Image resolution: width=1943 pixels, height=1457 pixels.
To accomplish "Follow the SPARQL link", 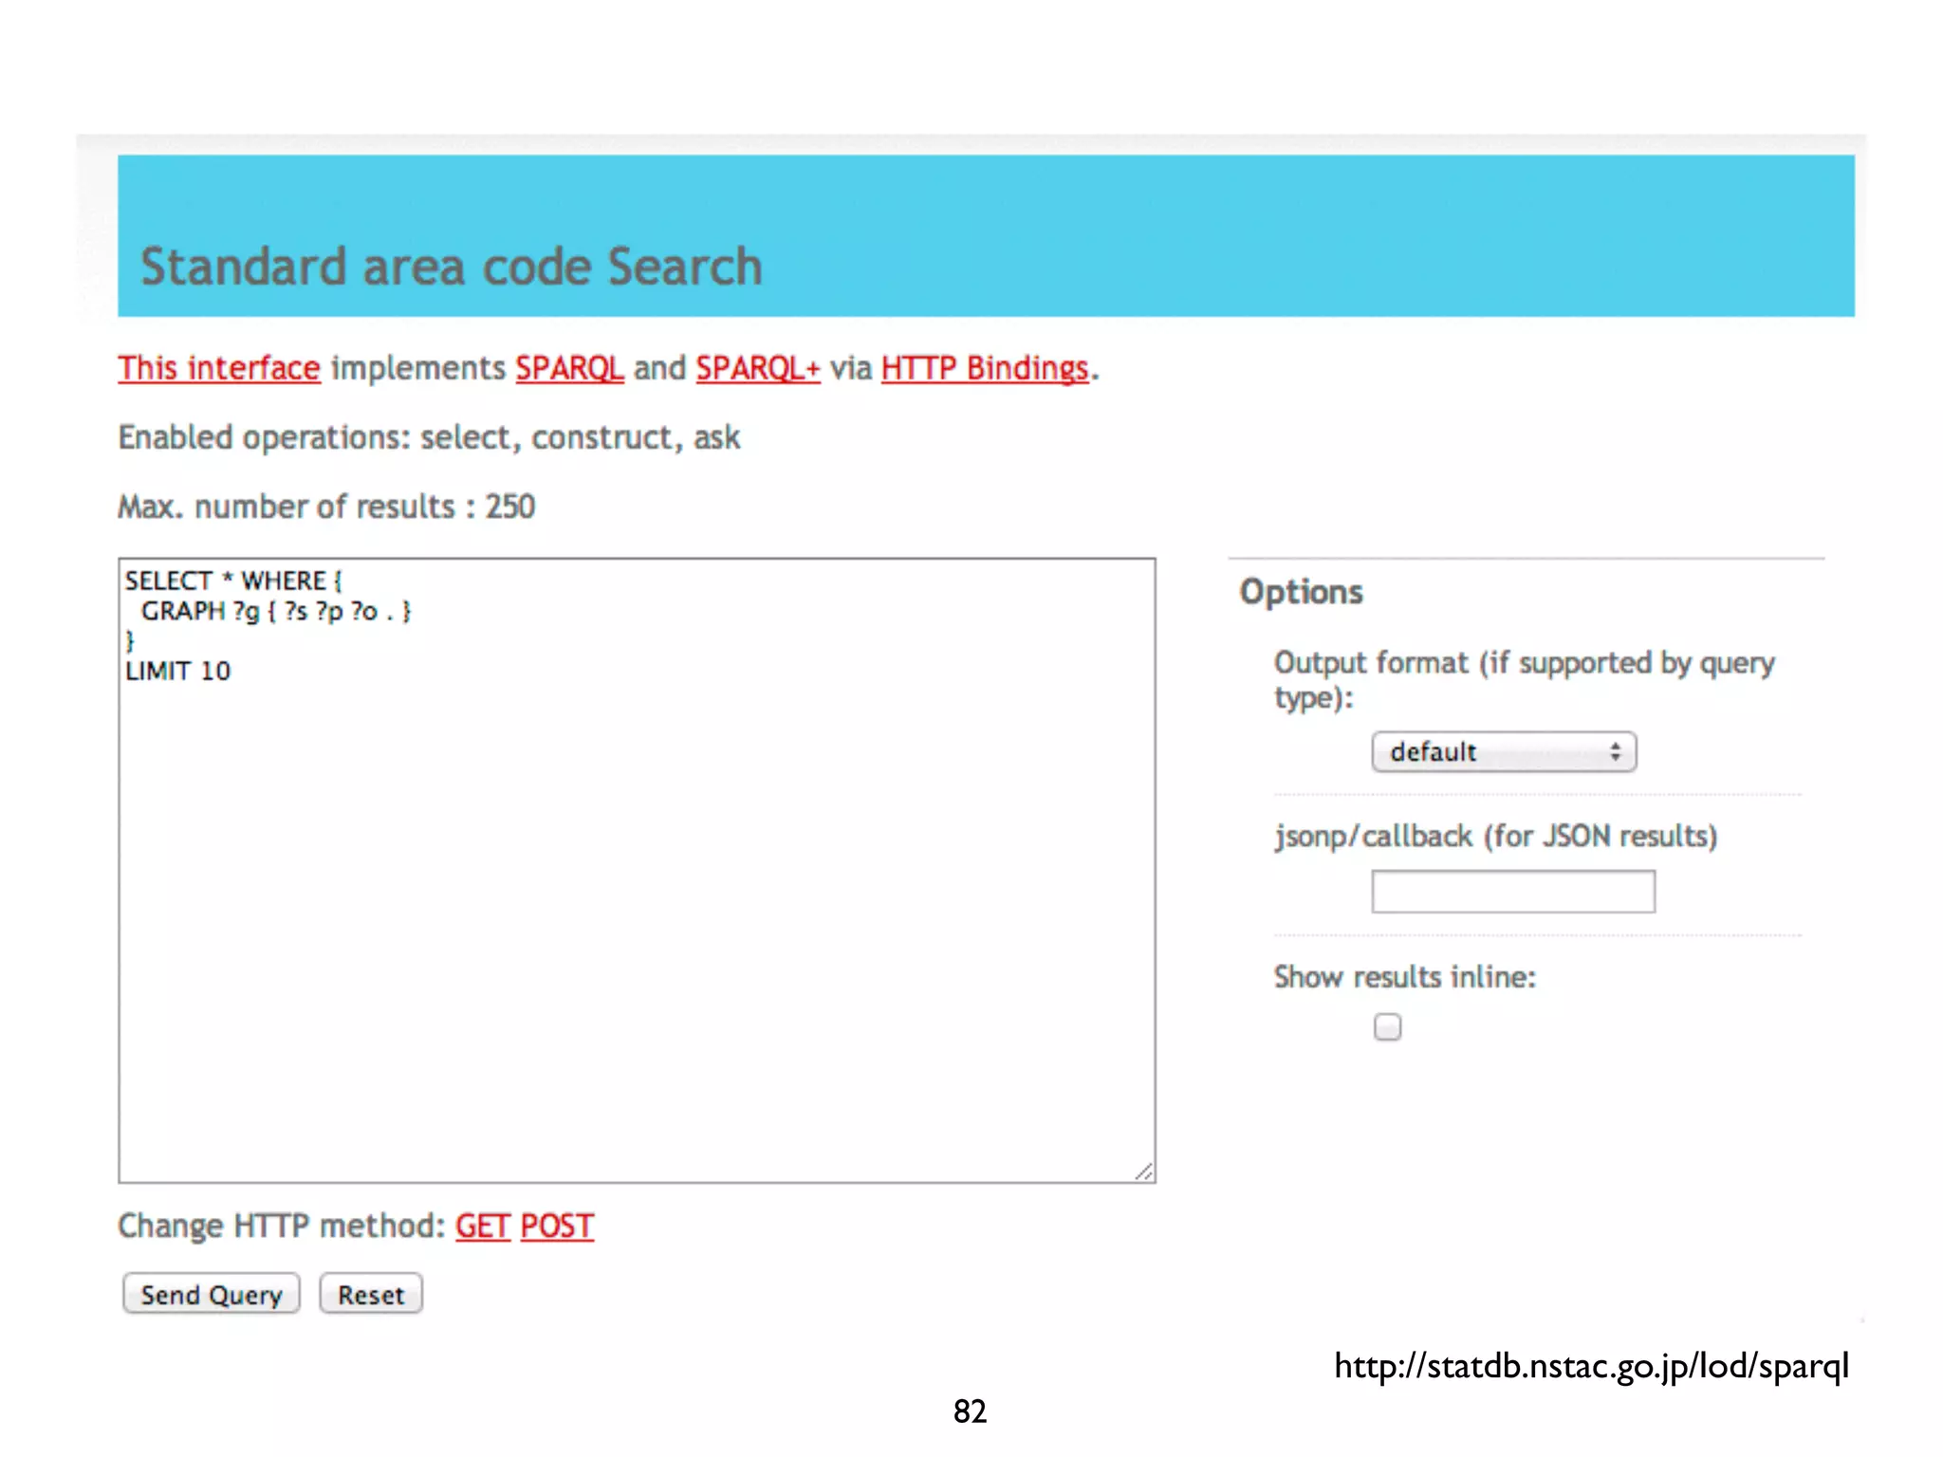I will coord(569,368).
